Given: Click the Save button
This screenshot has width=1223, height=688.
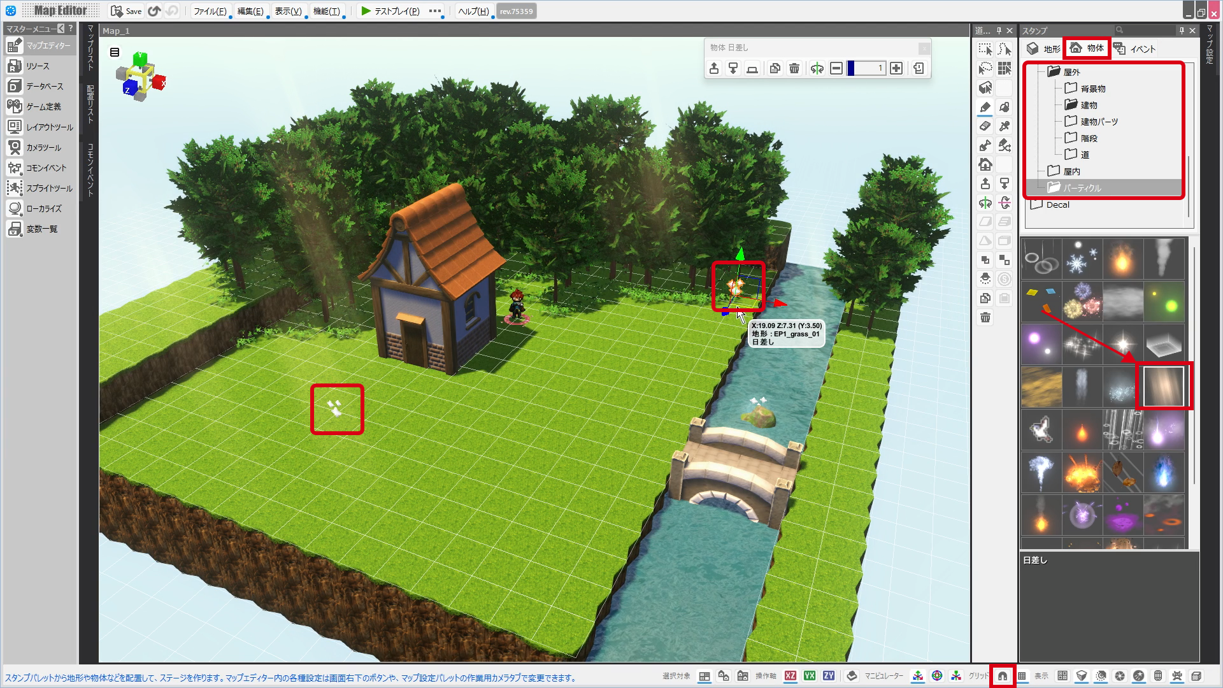Looking at the screenshot, I should (126, 11).
